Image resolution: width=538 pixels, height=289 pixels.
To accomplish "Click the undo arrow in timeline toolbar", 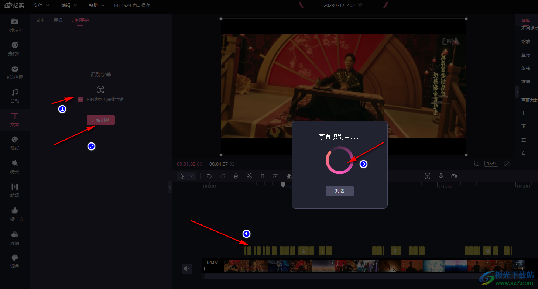I will [x=209, y=176].
